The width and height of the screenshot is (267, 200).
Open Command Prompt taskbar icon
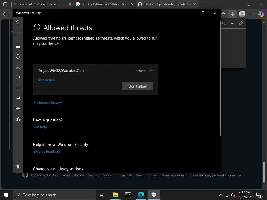[x=128, y=195]
